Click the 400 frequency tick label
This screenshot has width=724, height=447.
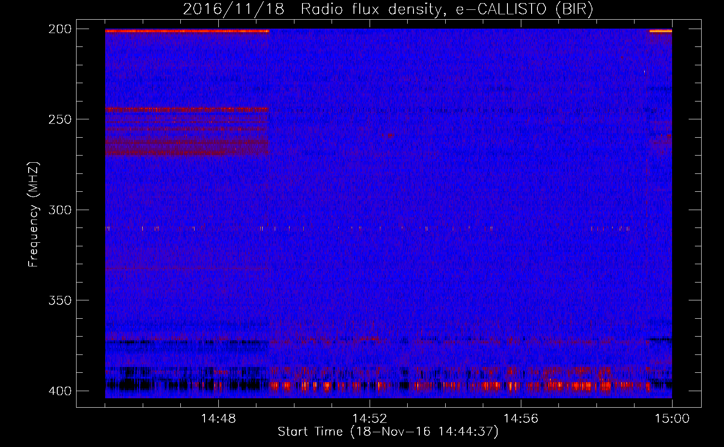pyautogui.click(x=60, y=391)
